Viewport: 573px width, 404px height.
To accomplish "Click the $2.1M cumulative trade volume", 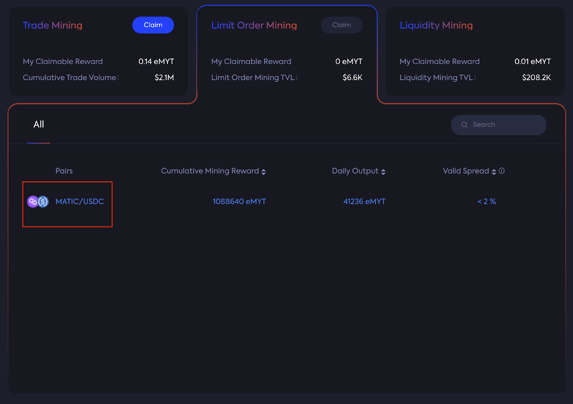I will (x=164, y=77).
